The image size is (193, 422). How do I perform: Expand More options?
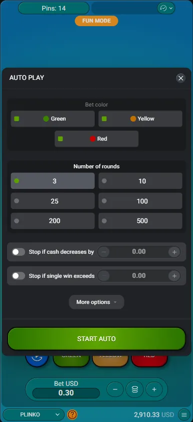pyautogui.click(x=97, y=302)
